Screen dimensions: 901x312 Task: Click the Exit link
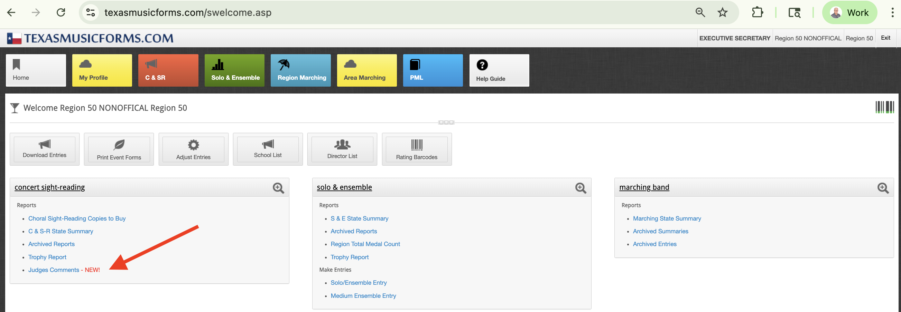(x=885, y=38)
